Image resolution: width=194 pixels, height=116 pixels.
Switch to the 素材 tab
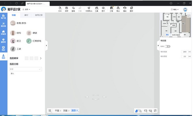26,15
